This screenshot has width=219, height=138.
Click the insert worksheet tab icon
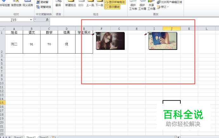tap(54, 137)
